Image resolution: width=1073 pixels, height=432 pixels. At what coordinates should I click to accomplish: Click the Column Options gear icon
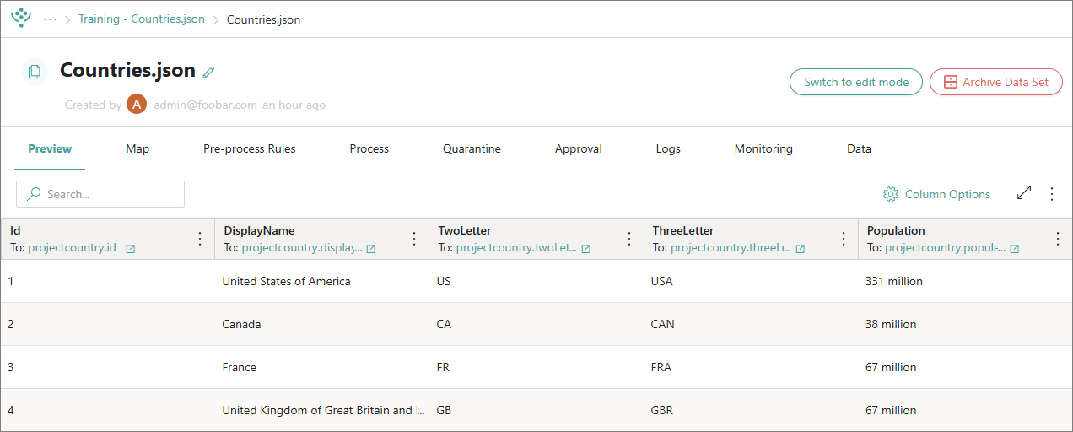tap(891, 194)
